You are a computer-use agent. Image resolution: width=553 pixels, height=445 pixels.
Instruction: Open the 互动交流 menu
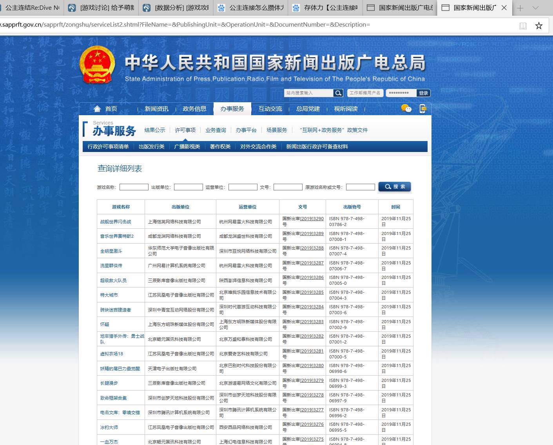pos(270,109)
